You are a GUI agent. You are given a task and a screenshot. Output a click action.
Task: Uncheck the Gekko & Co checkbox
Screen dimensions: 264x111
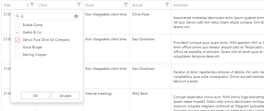18,33
